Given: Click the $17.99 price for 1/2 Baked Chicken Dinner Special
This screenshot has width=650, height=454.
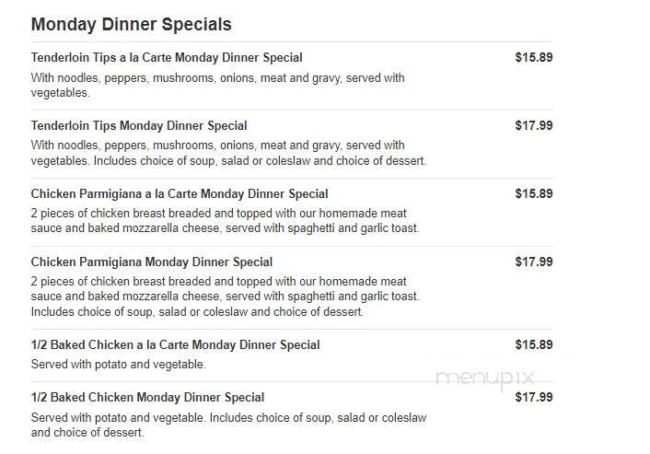Looking at the screenshot, I should click(534, 397).
